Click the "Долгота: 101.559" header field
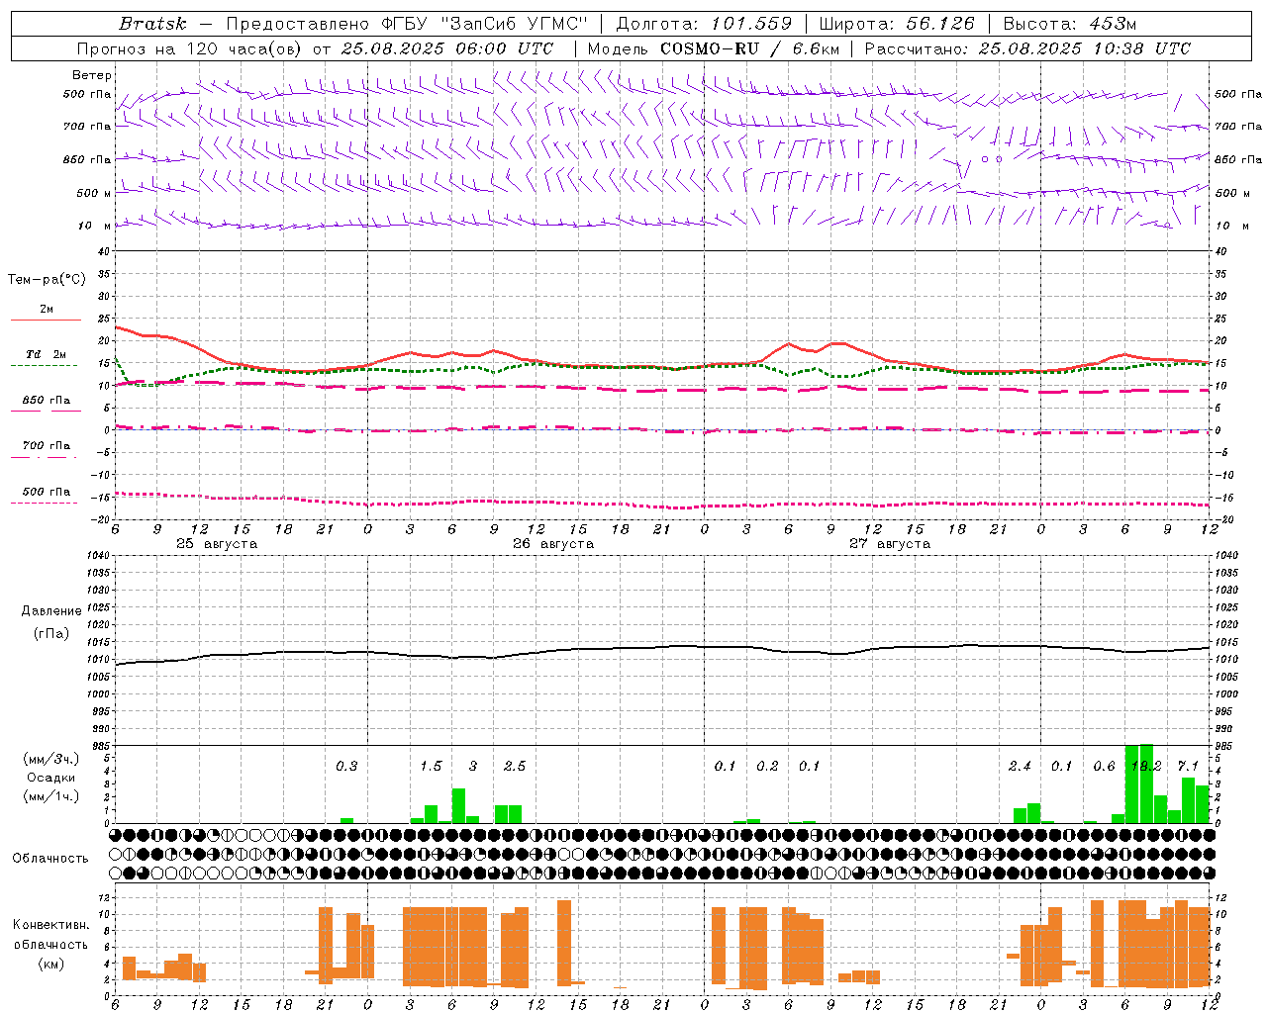Image resolution: width=1267 pixels, height=1013 pixels. click(x=704, y=24)
